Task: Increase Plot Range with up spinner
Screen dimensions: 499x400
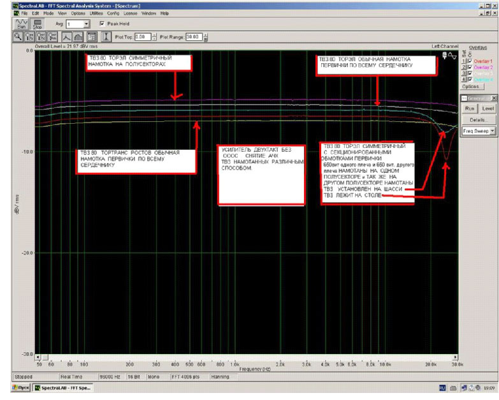Action: tap(206, 35)
